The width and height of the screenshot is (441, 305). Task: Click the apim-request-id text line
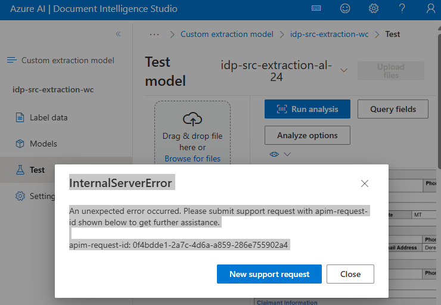pyautogui.click(x=179, y=245)
